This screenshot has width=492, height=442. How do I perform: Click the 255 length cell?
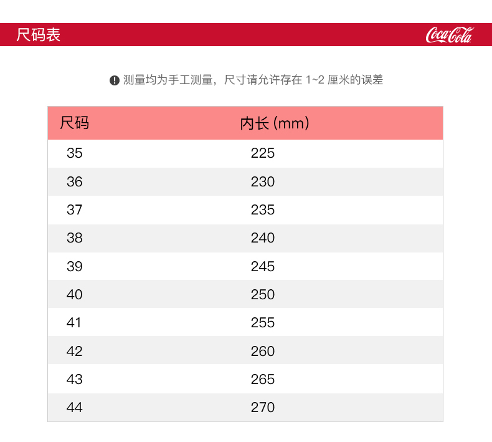coord(262,323)
